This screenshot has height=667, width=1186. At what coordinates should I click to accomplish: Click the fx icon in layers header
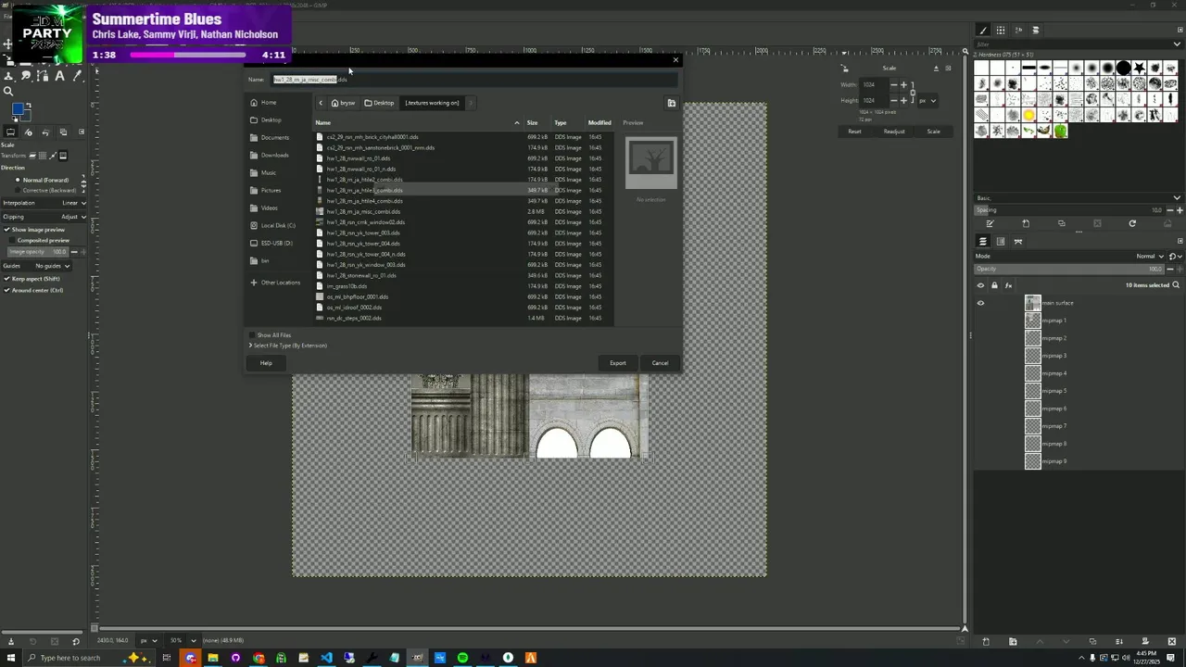click(x=1008, y=285)
